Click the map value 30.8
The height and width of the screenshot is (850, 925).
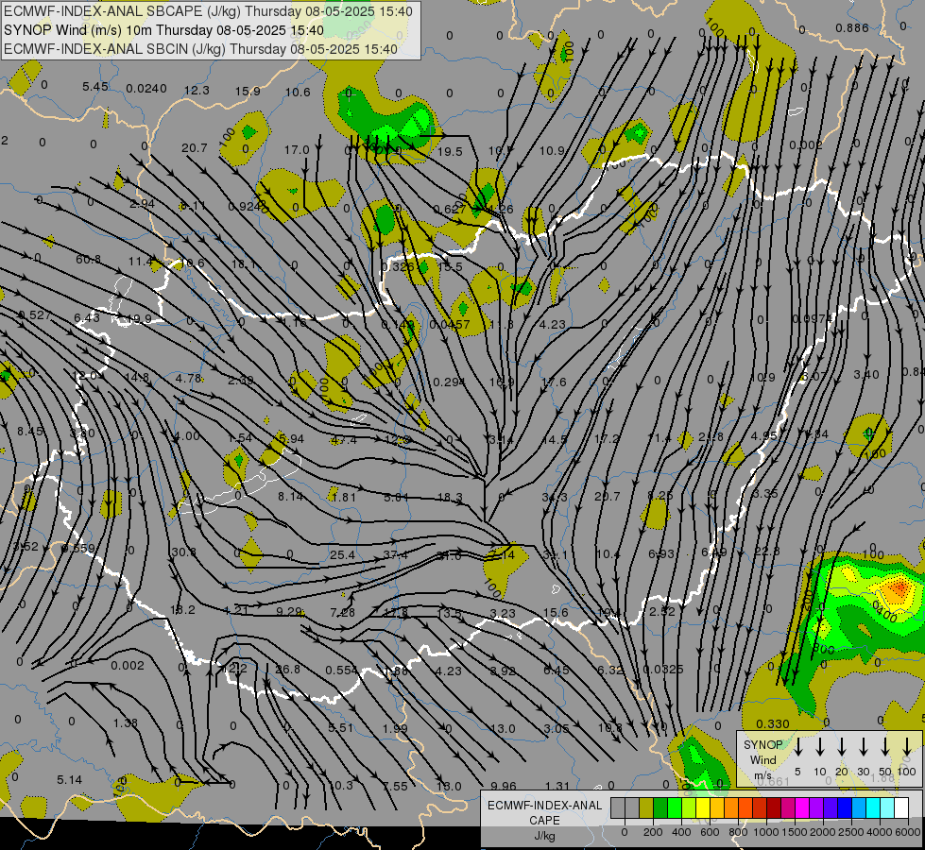pyautogui.click(x=183, y=552)
